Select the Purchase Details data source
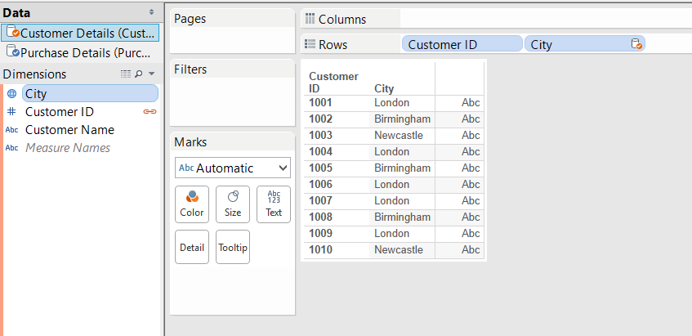This screenshot has width=692, height=336. tap(79, 52)
